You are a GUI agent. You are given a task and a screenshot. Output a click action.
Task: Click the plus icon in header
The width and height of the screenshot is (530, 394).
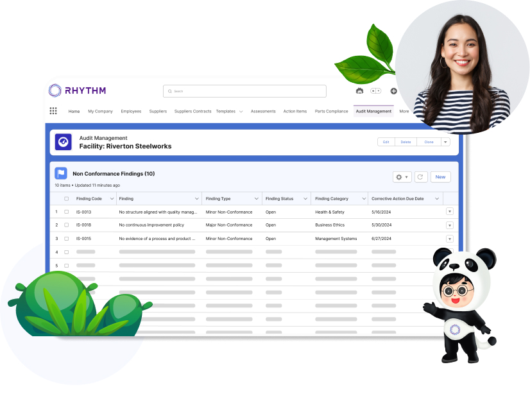(x=393, y=91)
